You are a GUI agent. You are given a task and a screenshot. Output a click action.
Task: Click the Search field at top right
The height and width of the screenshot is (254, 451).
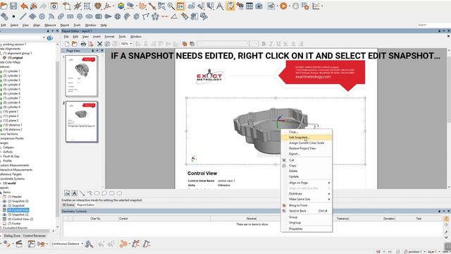coord(434,25)
